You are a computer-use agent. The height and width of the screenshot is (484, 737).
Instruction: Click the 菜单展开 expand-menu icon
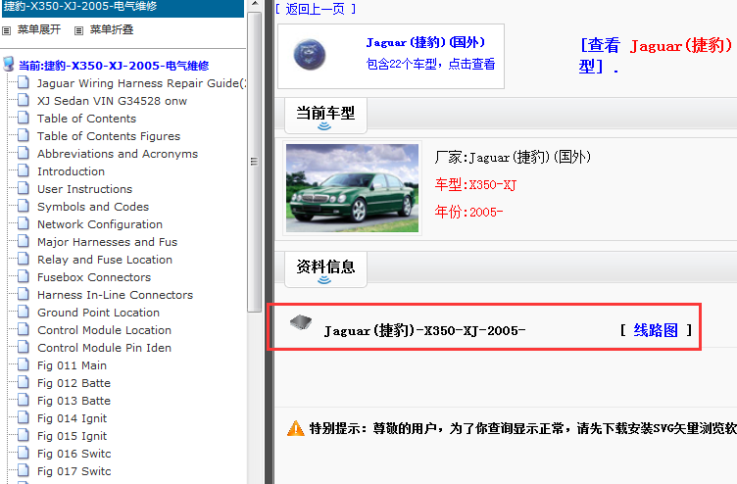(7, 30)
